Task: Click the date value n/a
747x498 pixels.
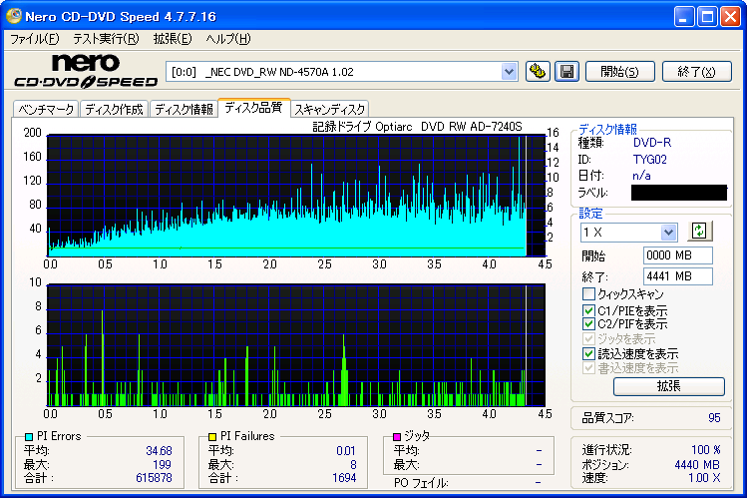Action: coord(641,176)
